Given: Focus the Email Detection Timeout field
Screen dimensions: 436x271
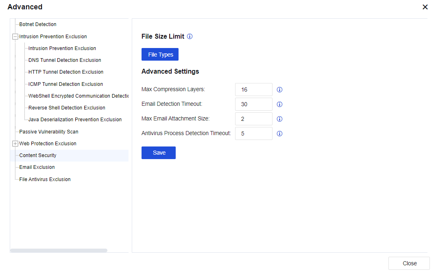Looking at the screenshot, I should [x=253, y=104].
